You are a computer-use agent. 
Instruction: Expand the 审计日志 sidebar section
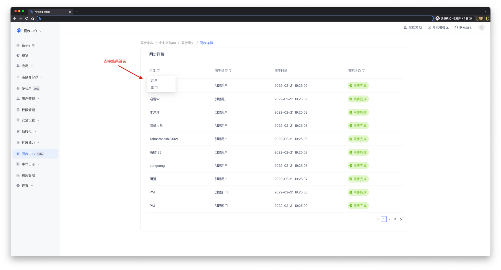(x=28, y=164)
